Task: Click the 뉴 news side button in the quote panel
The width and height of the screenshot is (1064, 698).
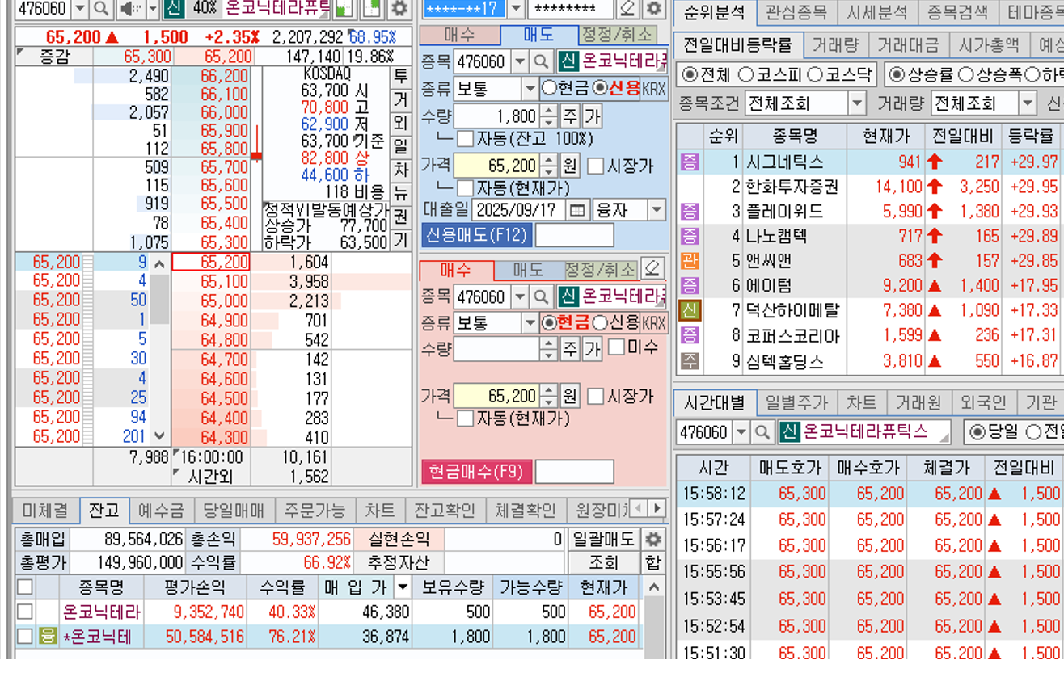Action: pyautogui.click(x=400, y=193)
